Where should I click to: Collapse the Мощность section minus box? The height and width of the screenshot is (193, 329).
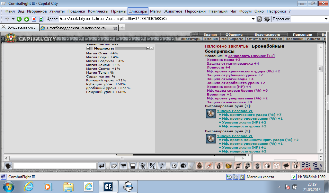(x=88, y=49)
